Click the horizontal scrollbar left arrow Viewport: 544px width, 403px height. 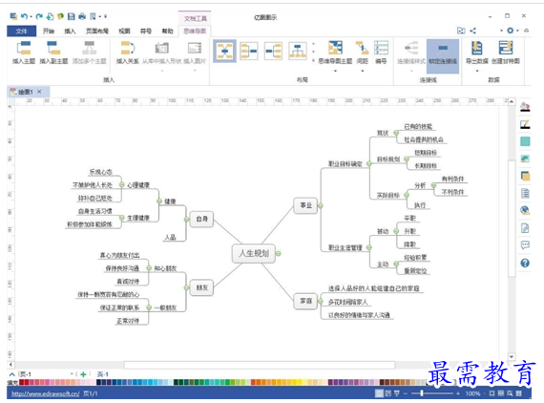pyautogui.click(x=10, y=365)
